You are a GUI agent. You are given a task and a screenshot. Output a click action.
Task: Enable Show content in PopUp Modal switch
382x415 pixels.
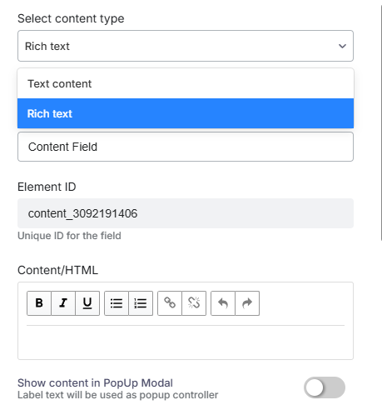pyautogui.click(x=325, y=387)
